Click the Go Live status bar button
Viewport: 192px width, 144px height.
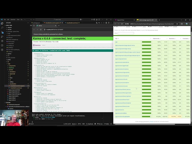tap(100, 124)
